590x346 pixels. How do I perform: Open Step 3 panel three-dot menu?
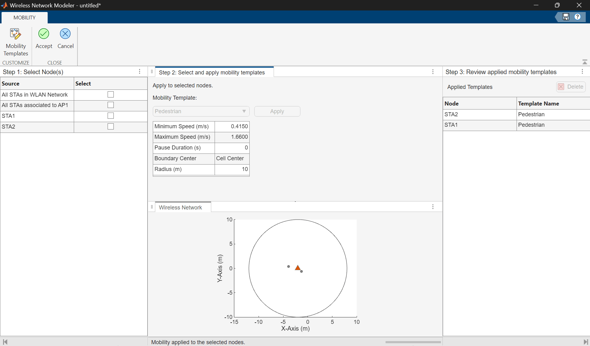tap(582, 72)
